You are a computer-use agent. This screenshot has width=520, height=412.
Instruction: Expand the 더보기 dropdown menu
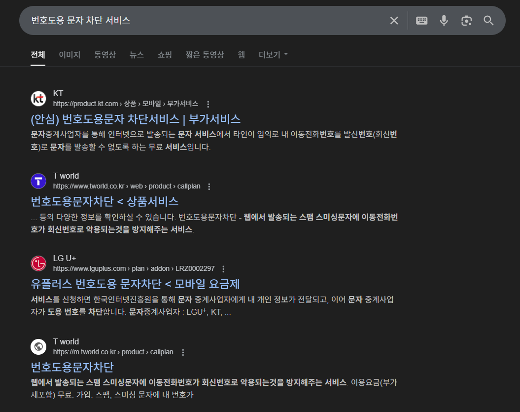tap(273, 55)
